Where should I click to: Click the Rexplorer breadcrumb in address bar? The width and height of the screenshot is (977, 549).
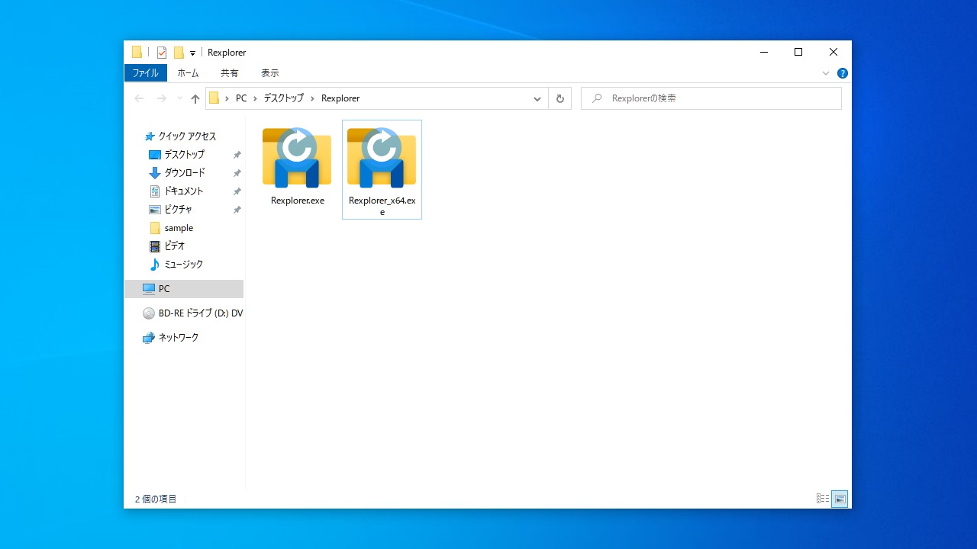tap(340, 98)
